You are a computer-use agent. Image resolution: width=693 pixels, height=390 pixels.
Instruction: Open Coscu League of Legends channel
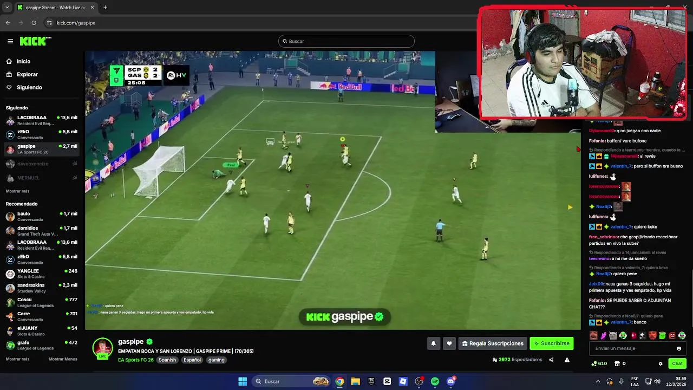coord(41,302)
